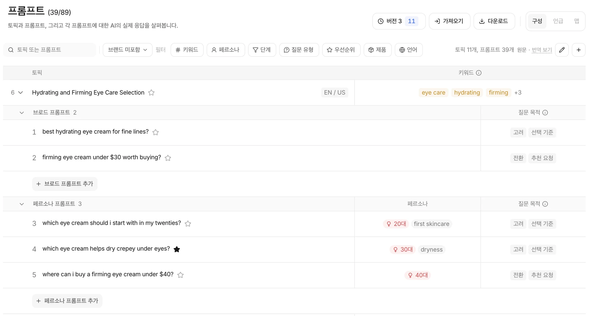The width and height of the screenshot is (594, 316).
Task: Open the 키워드 filter
Action: pos(187,50)
